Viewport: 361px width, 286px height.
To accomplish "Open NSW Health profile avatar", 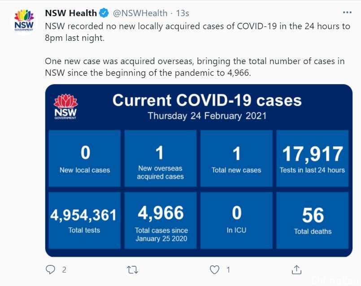I will (24, 22).
